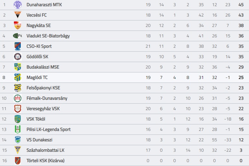Click the Törteli KSK crest icon
249x166 pixels.
[18, 160]
